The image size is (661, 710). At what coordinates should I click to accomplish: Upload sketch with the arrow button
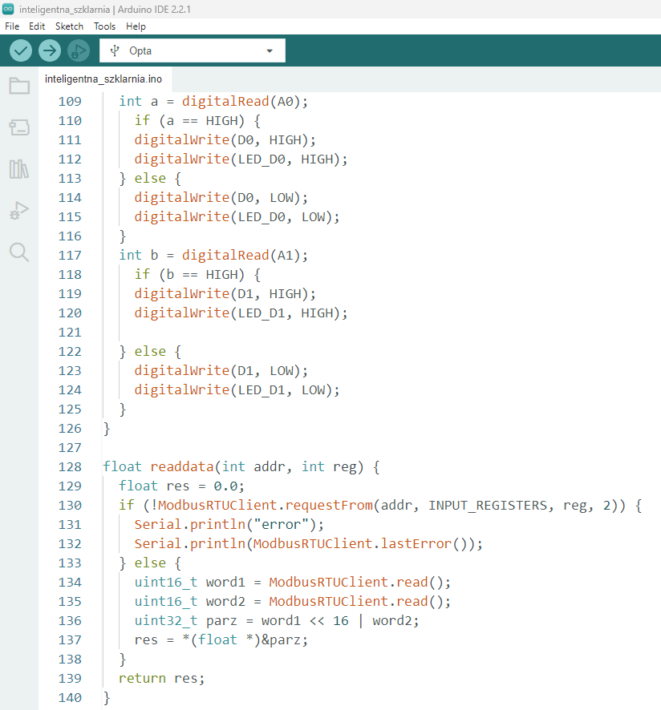click(50, 50)
